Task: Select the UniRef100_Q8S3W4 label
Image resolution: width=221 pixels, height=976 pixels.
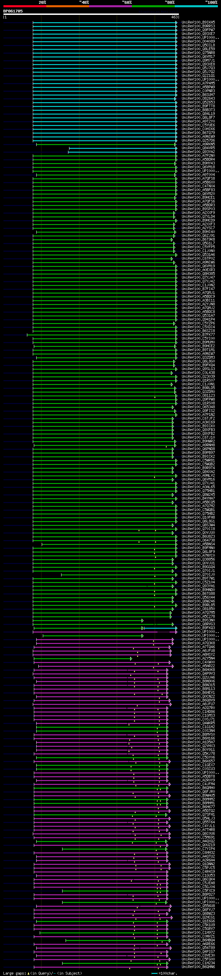Action: (198, 525)
